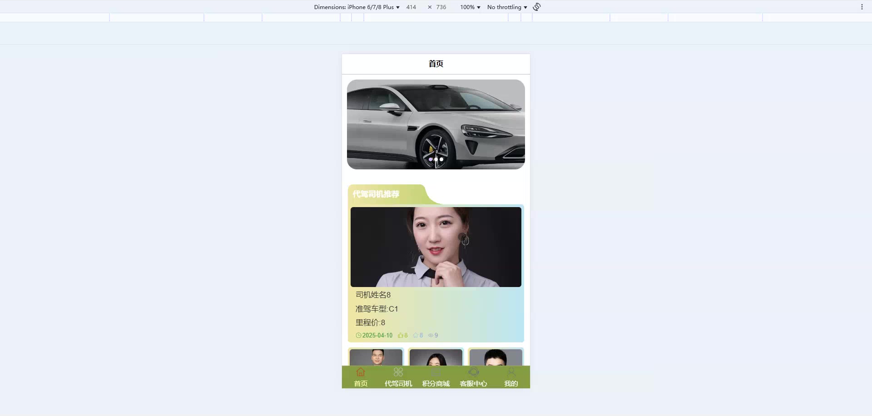This screenshot has width=872, height=416.
Task: Click the thumbs-up like icon on driver card
Action: click(401, 336)
